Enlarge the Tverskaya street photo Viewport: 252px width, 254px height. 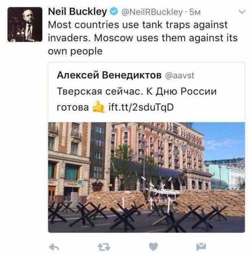147,177
